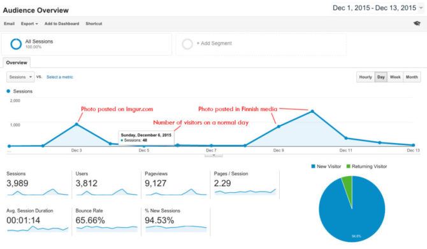Click the 94.53% New Sessions value
The height and width of the screenshot is (249, 427).
(x=159, y=220)
